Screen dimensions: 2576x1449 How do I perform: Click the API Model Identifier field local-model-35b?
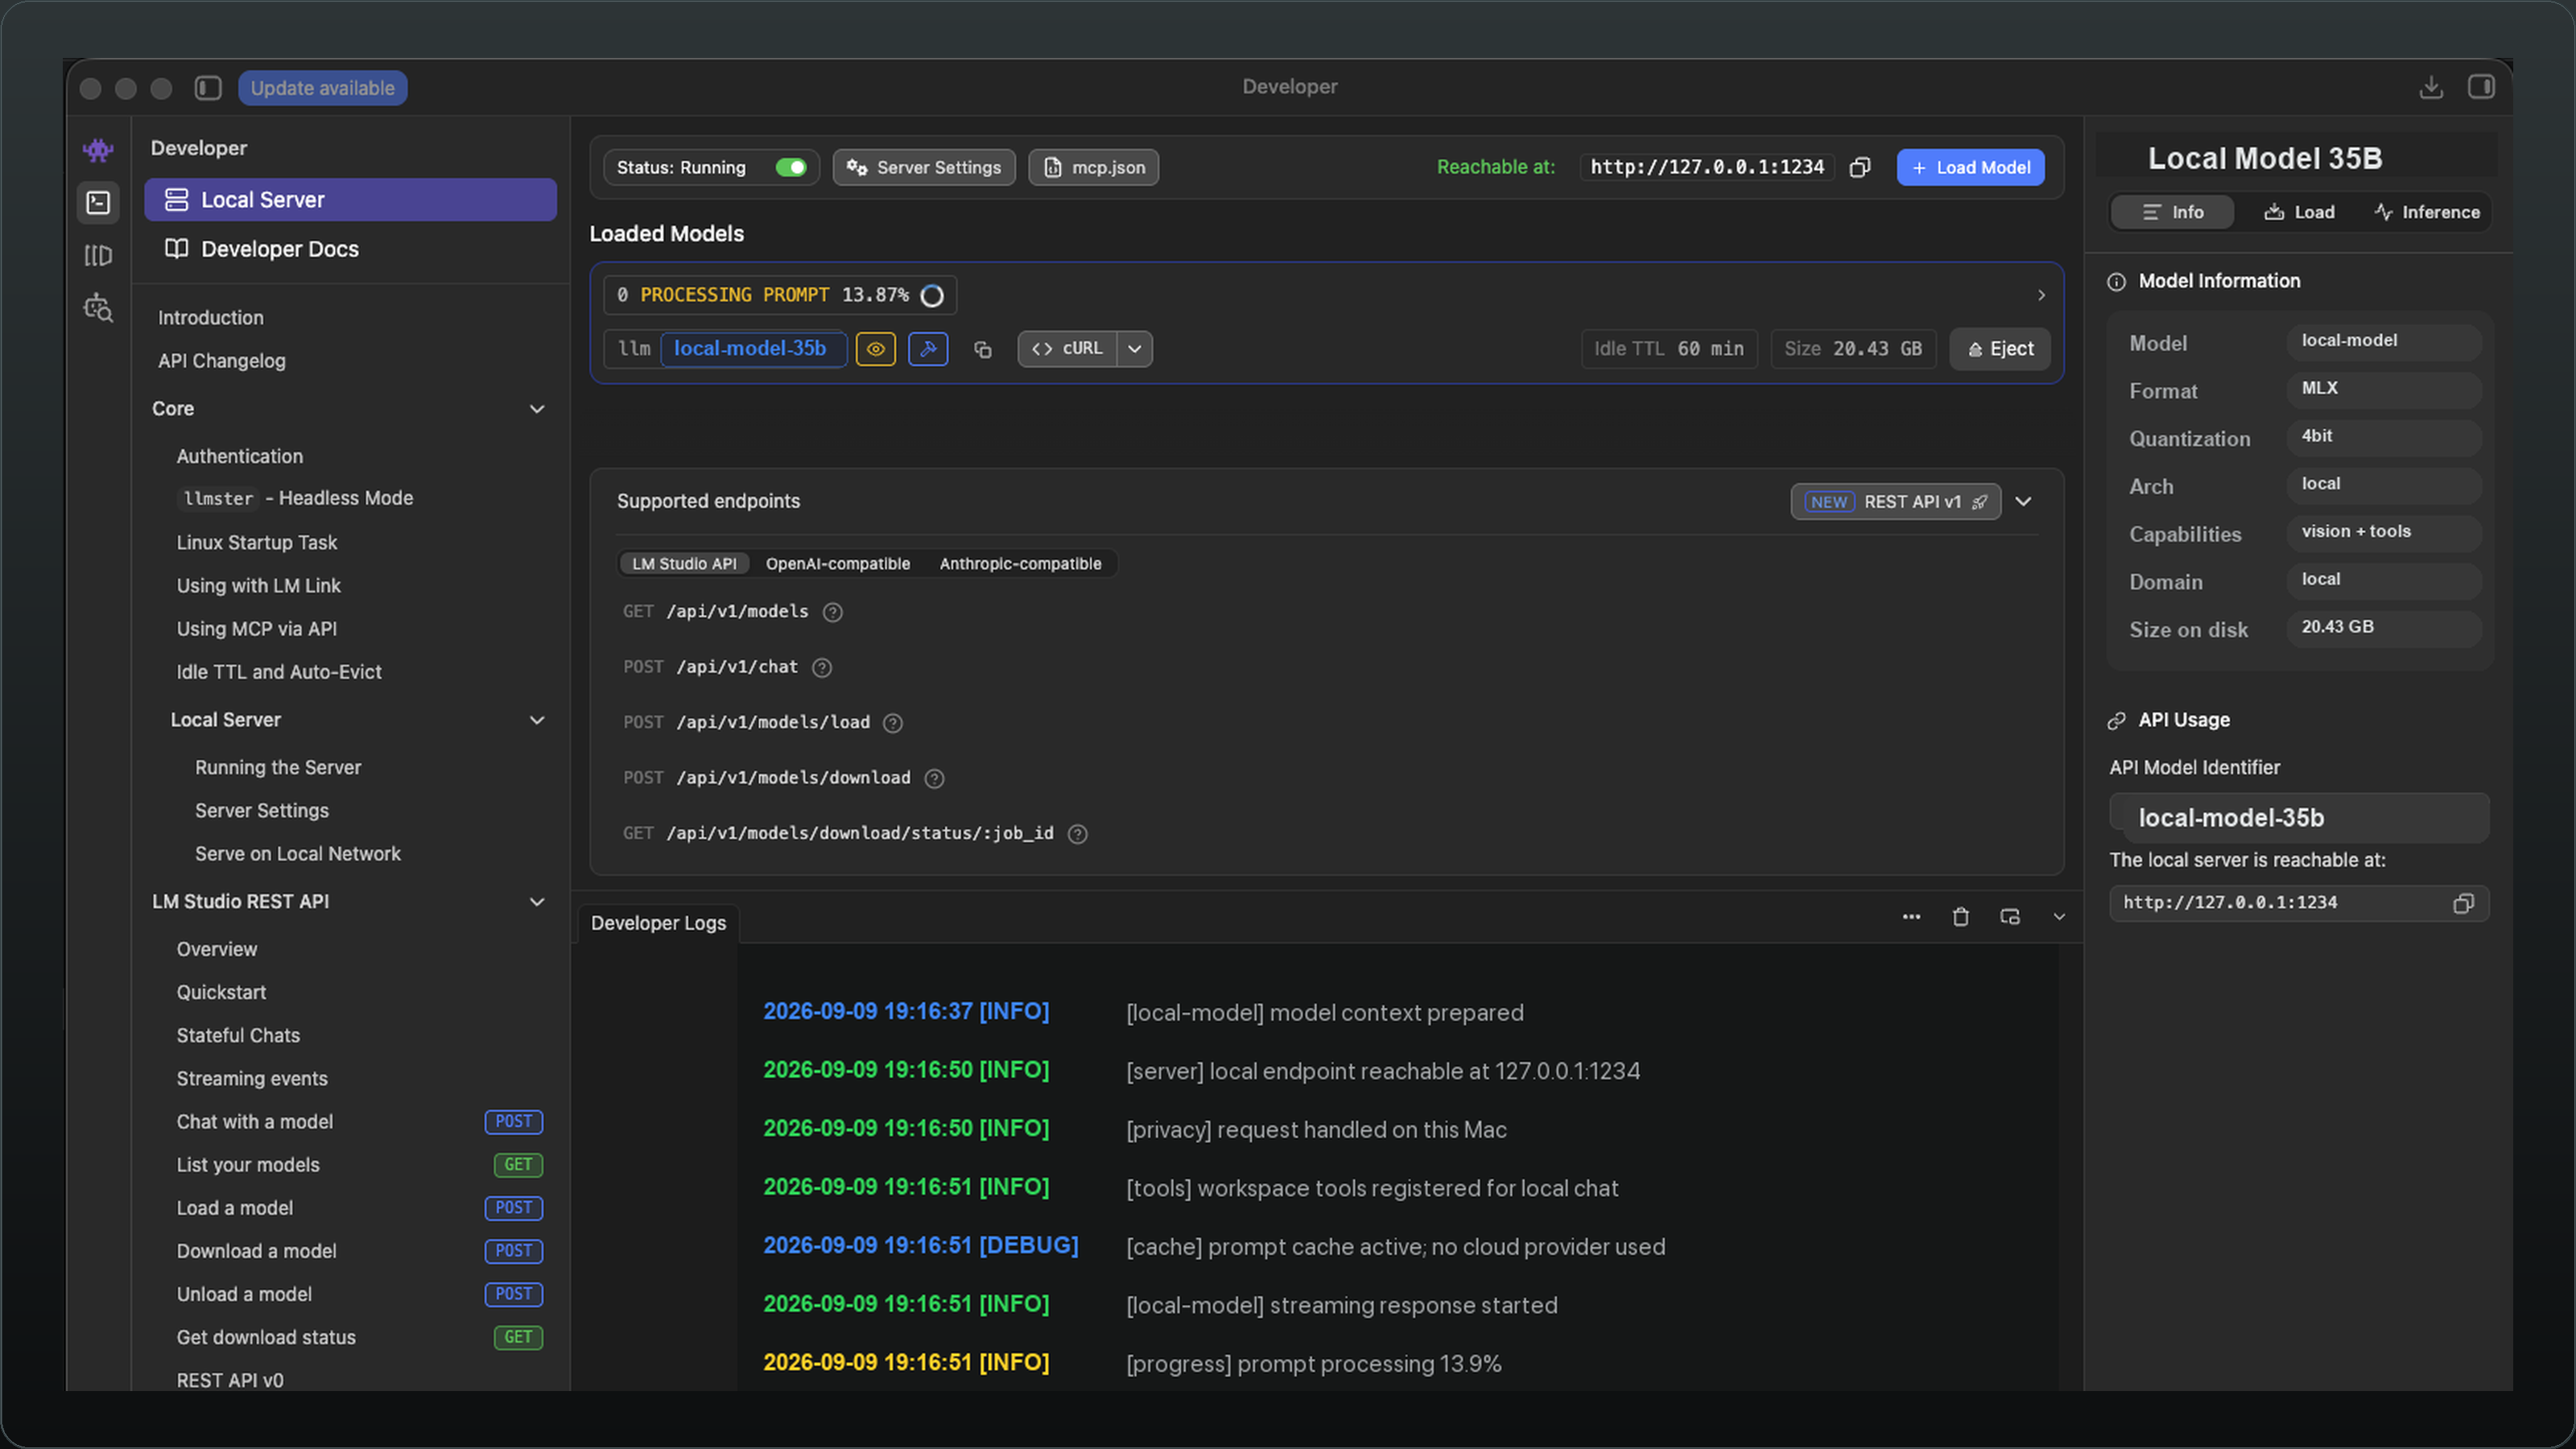2299,818
